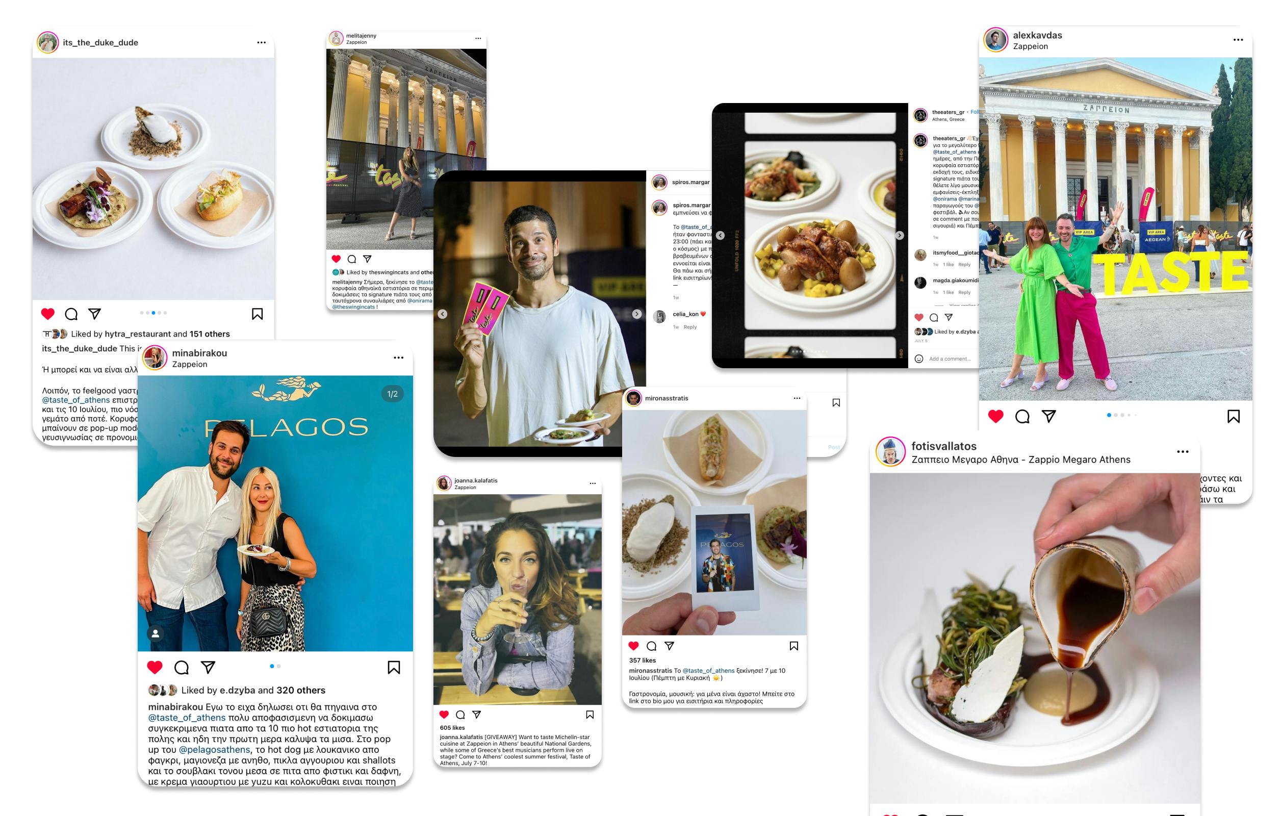Comment on the mironasstratis post
The height and width of the screenshot is (816, 1281).
[651, 646]
